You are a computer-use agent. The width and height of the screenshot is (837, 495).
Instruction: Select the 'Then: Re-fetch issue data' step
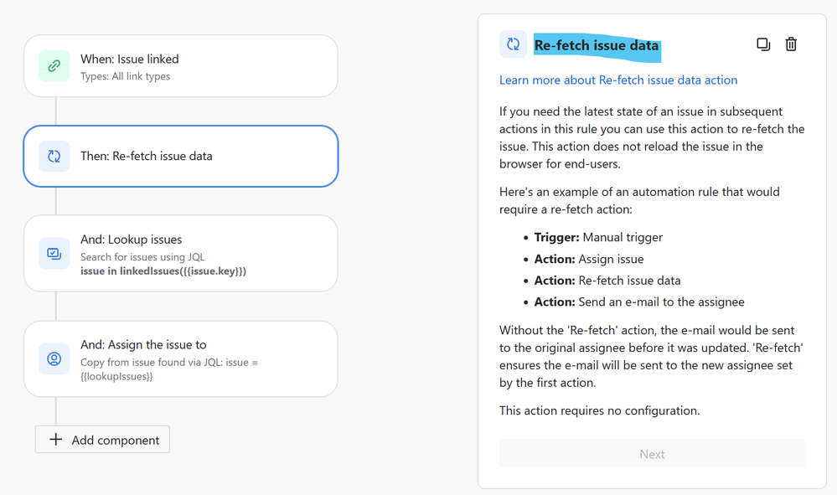[x=181, y=157]
